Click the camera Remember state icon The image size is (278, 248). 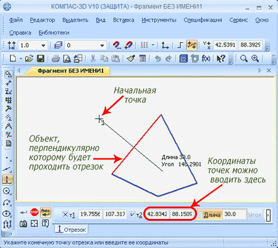pos(23,223)
